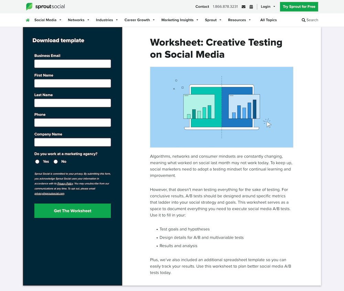Viewport: 344px width, 291px height.
Task: Click the Get The Worksheet button
Action: 72,211
